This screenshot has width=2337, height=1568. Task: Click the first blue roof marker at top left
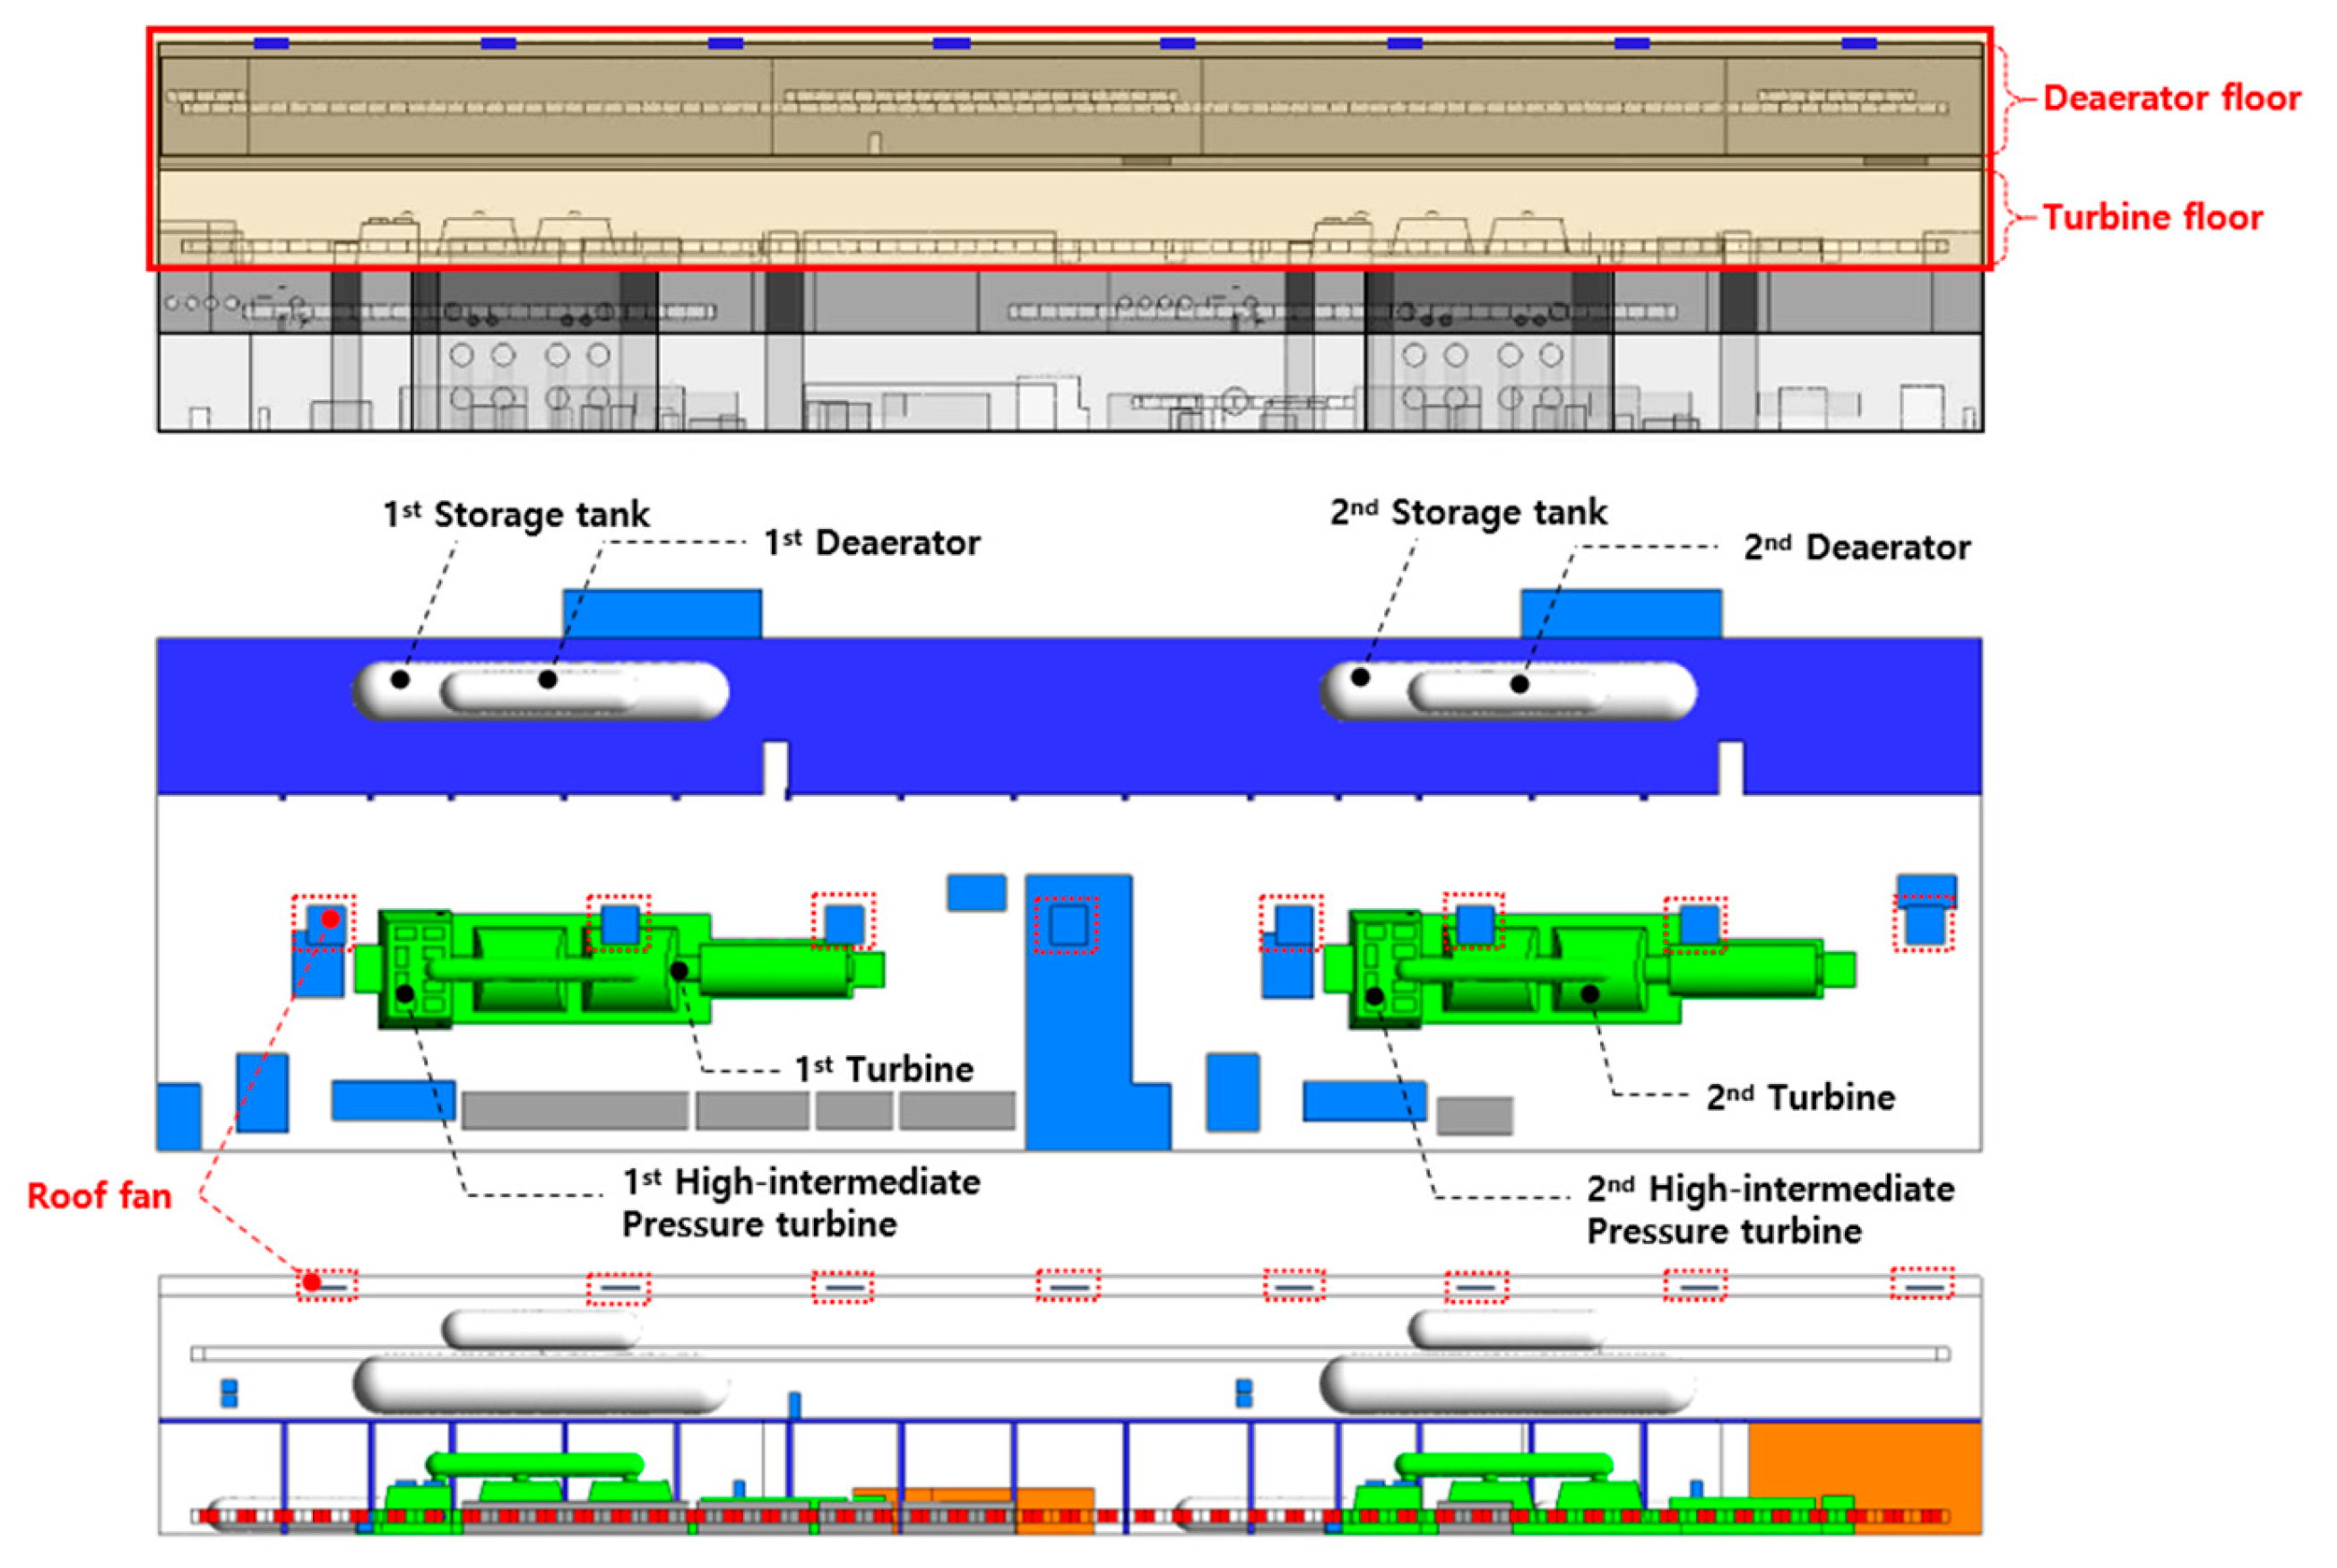coord(271,43)
